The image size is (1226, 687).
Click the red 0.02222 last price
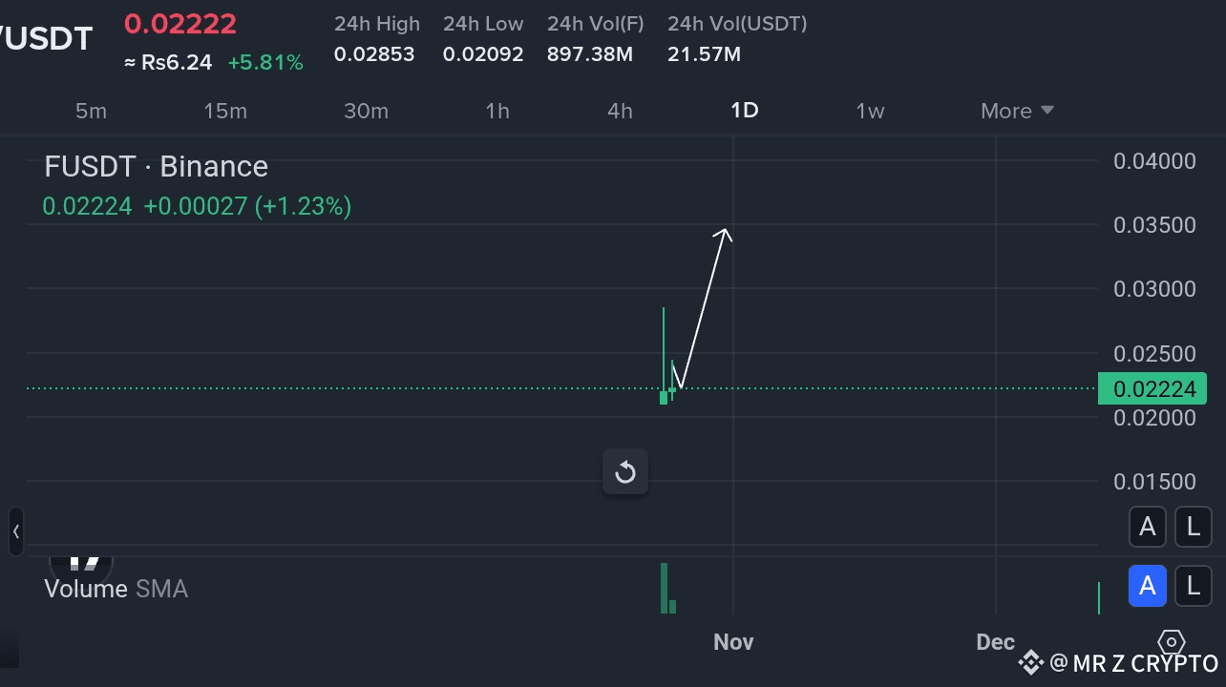(x=180, y=24)
